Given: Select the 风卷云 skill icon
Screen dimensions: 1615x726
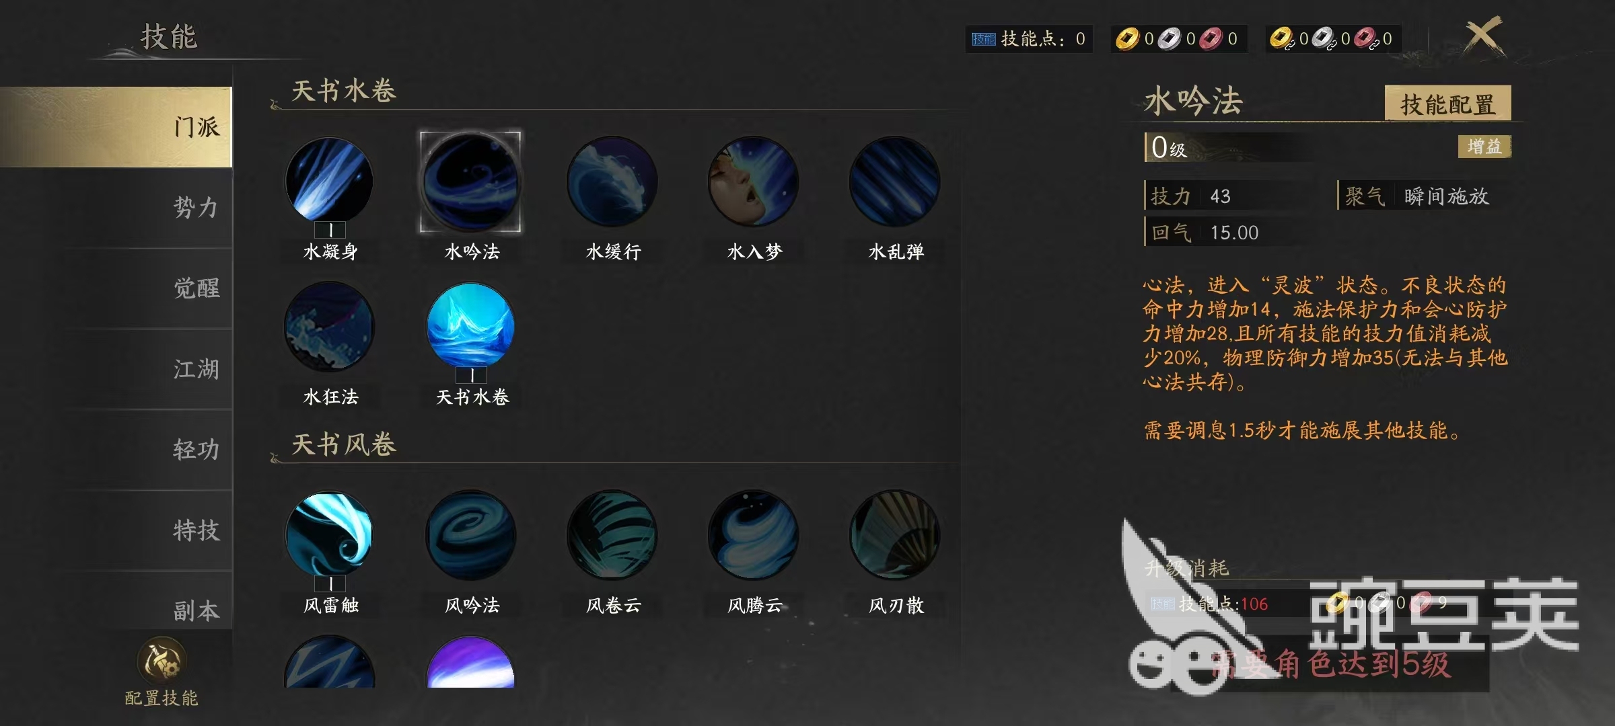Looking at the screenshot, I should (x=612, y=535).
